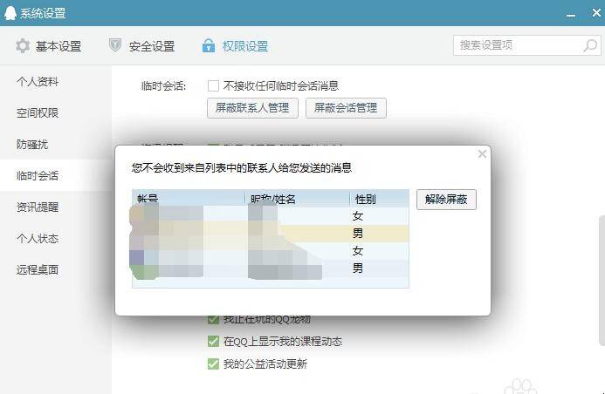Image resolution: width=605 pixels, height=394 pixels.
Task: Close the system settings window
Action: [596, 13]
